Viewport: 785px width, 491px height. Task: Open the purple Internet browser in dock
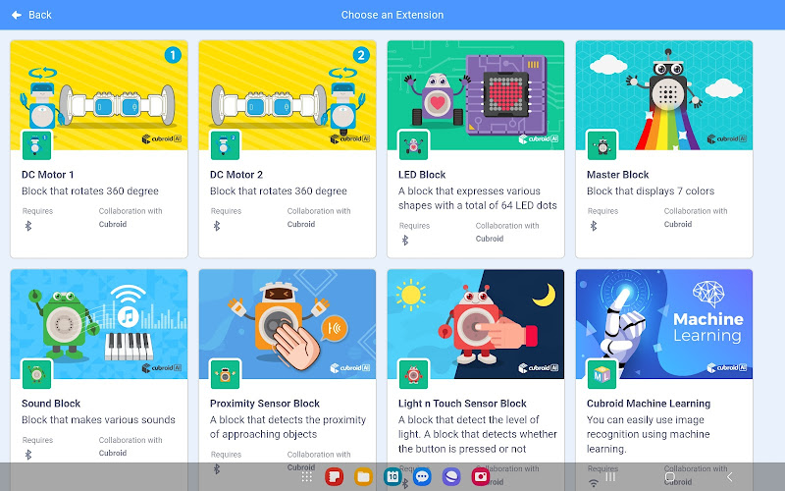pos(451,477)
